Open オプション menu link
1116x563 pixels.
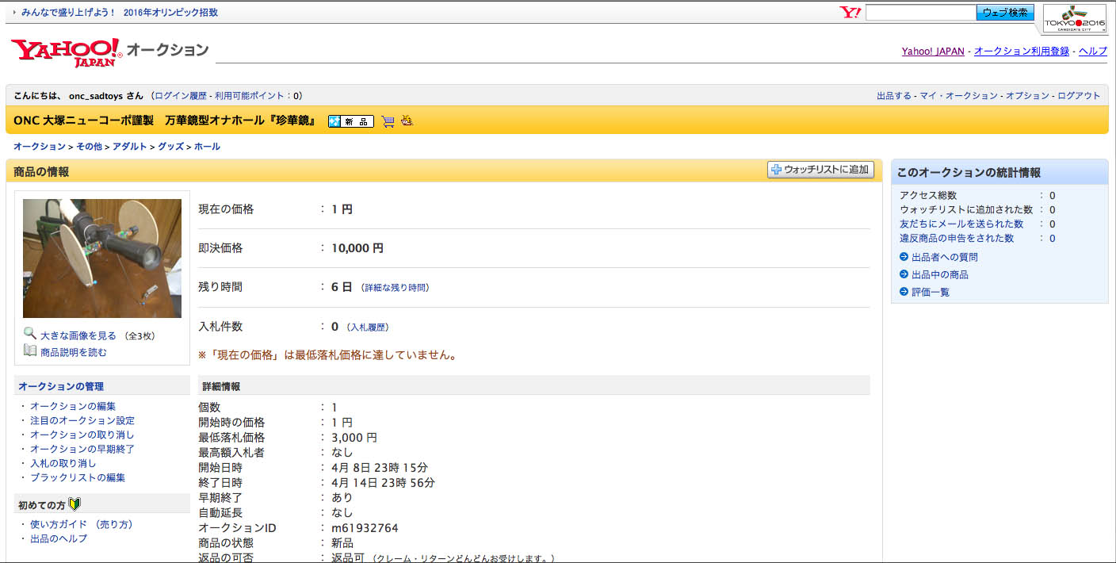1027,96
